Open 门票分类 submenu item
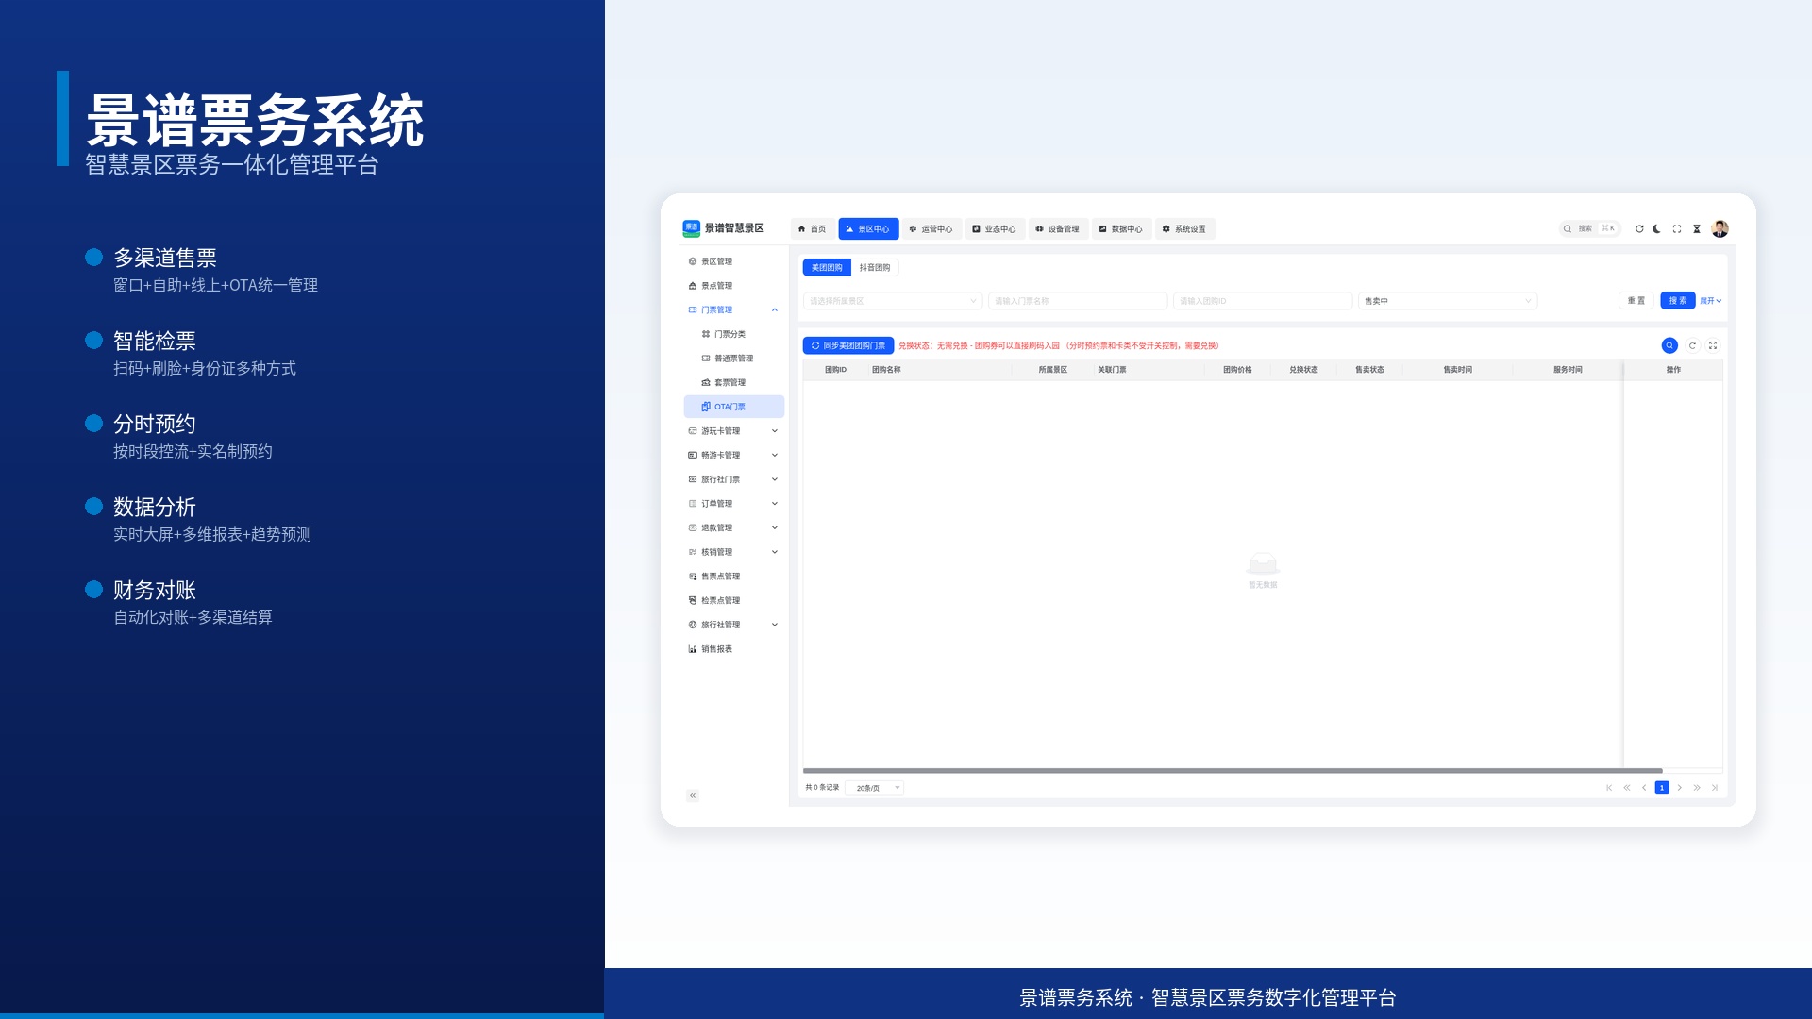The width and height of the screenshot is (1812, 1019). (734, 334)
